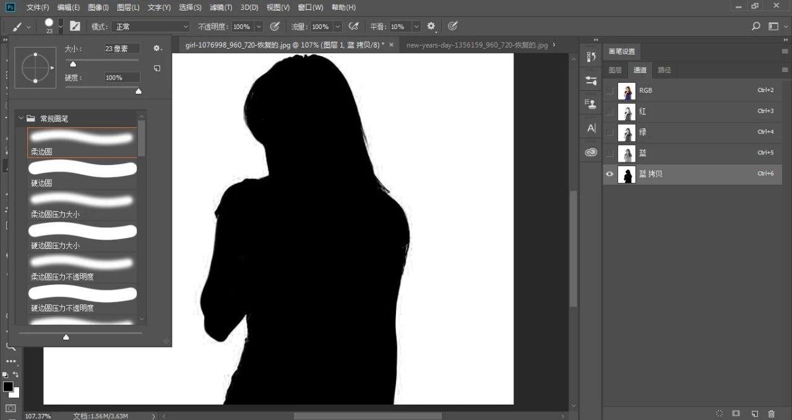Click the smoothing options gear icon
Image resolution: width=792 pixels, height=420 pixels.
(x=431, y=27)
